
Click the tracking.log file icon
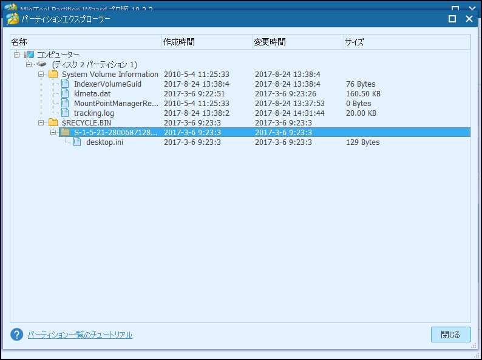tap(65, 113)
